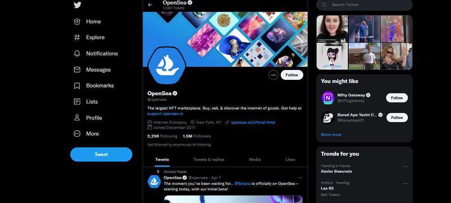Open the Lists icon
This screenshot has width=451, height=203.
[77, 102]
